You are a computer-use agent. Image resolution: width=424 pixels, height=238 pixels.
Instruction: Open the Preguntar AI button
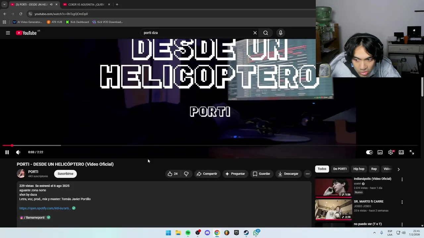(x=235, y=174)
